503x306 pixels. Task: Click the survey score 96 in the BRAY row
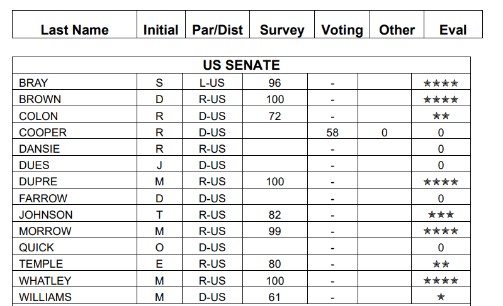(274, 83)
